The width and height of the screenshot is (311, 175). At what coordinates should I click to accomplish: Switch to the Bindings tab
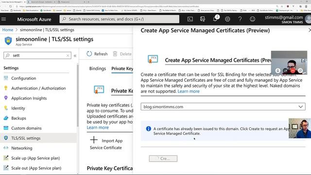97,69
